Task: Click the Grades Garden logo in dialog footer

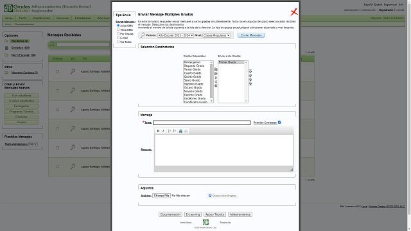Action: 205,222
